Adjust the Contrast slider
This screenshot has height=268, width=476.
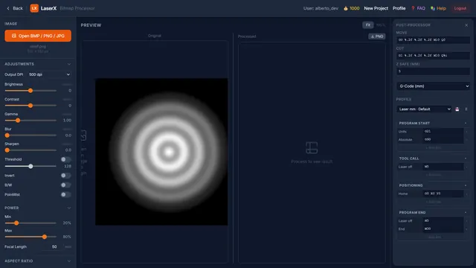[x=30, y=106]
